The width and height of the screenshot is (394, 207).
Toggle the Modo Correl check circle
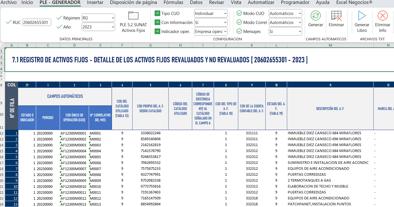click(239, 23)
